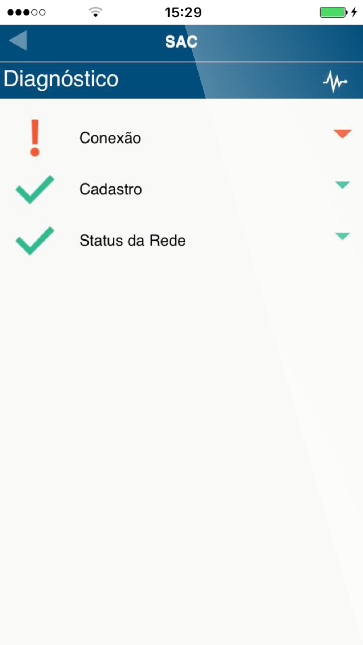The width and height of the screenshot is (363, 645).
Task: Tap the SAC title in header
Action: coord(181,41)
